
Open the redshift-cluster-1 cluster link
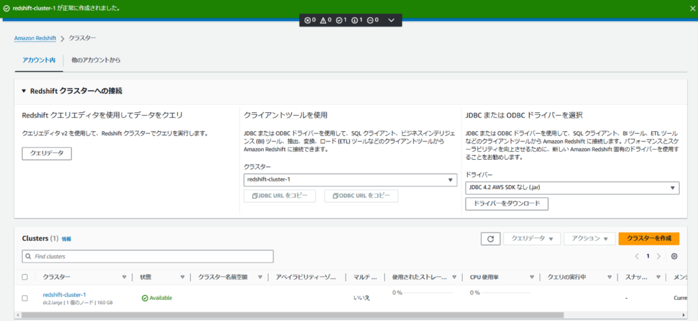[65, 294]
